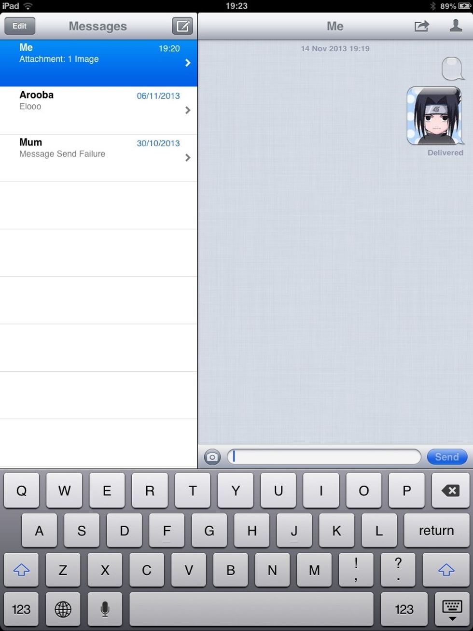
Task: Open contact details person icon
Action: click(456, 26)
